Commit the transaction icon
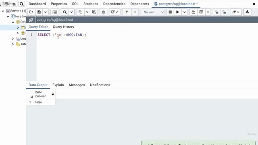 click(x=217, y=12)
